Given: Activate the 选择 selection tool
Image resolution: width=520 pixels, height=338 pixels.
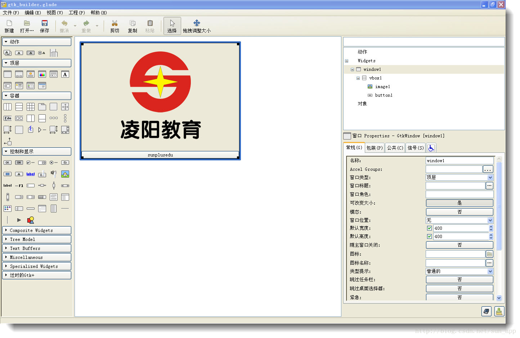Looking at the screenshot, I should click(x=172, y=26).
